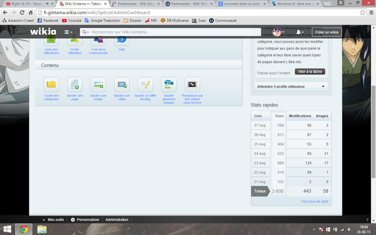Viewport: 376px width, 235px height.
Task: Select the 23 Aug stats row date
Action: point(260,163)
